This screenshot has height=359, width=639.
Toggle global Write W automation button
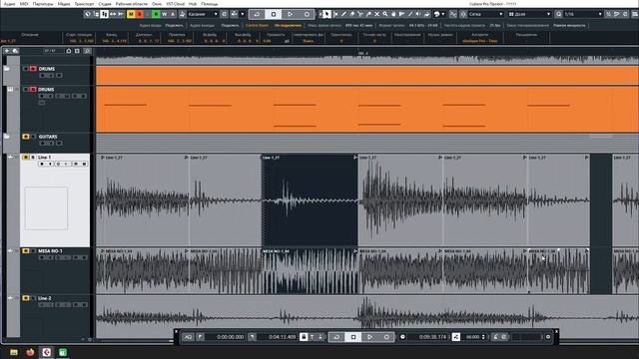click(164, 14)
